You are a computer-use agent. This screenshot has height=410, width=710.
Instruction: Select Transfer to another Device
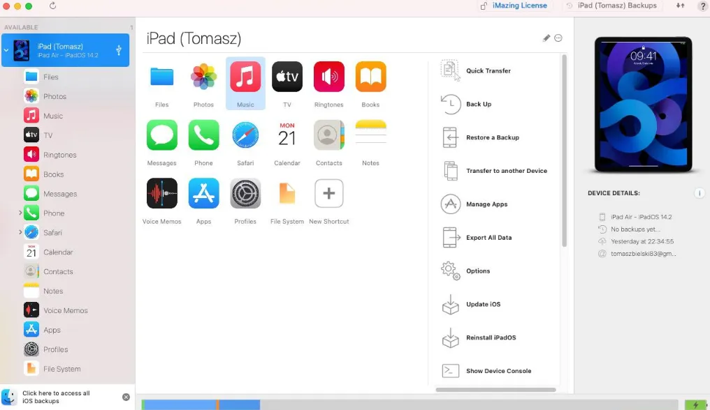pyautogui.click(x=494, y=171)
